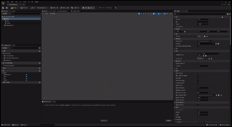The height and width of the screenshot is (127, 232).
Task: Collapse the Face component tree node
Action: [3, 19]
